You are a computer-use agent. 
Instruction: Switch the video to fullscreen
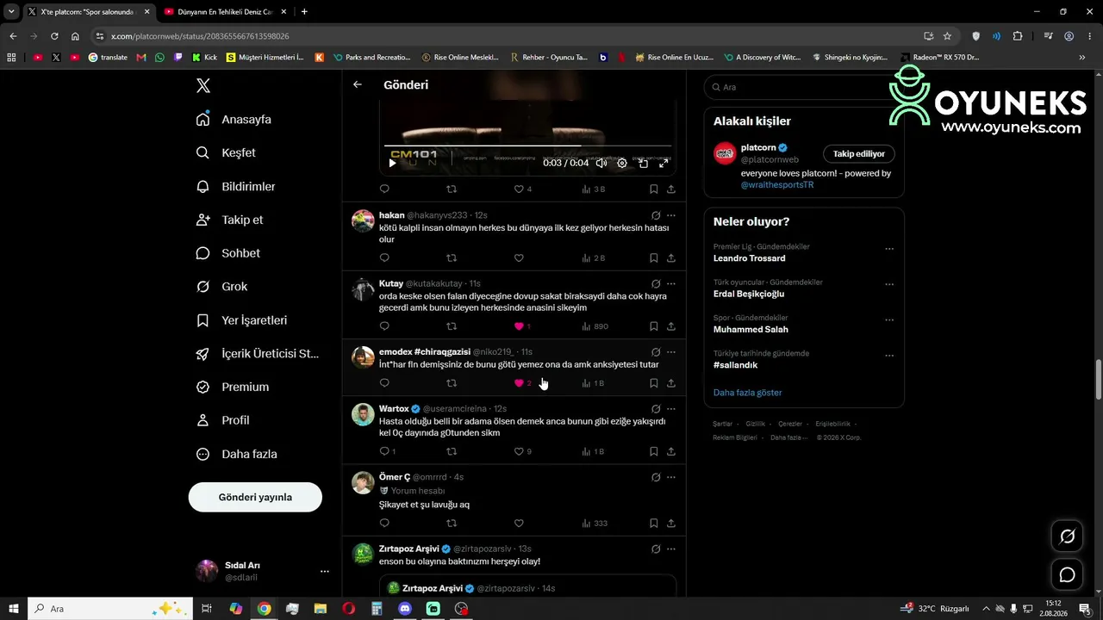click(x=664, y=163)
